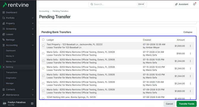
Task: Expand the Leases menu chevron
Action: point(33,34)
